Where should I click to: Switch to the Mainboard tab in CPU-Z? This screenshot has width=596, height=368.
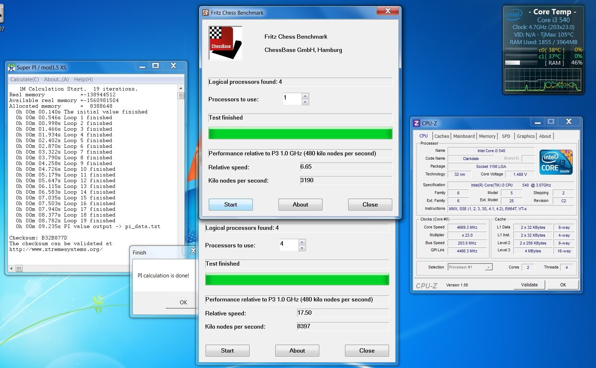pos(464,136)
